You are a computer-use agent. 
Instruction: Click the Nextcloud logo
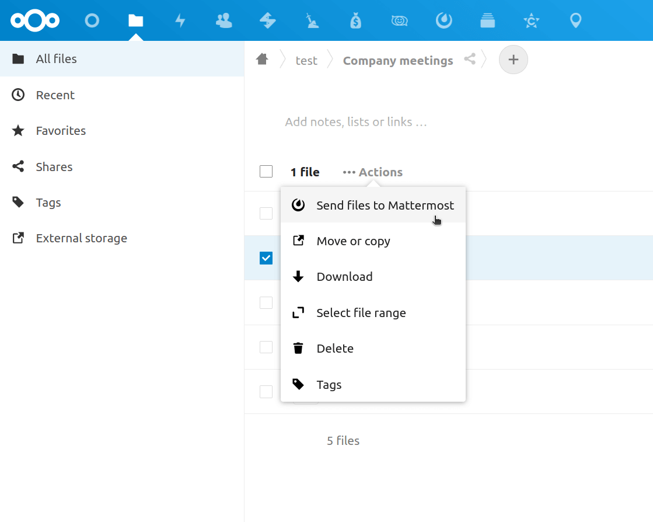[x=35, y=20]
